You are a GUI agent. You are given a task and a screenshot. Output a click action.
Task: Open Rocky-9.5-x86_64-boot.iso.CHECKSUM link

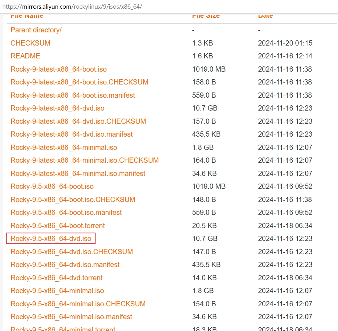pyautogui.click(x=73, y=200)
